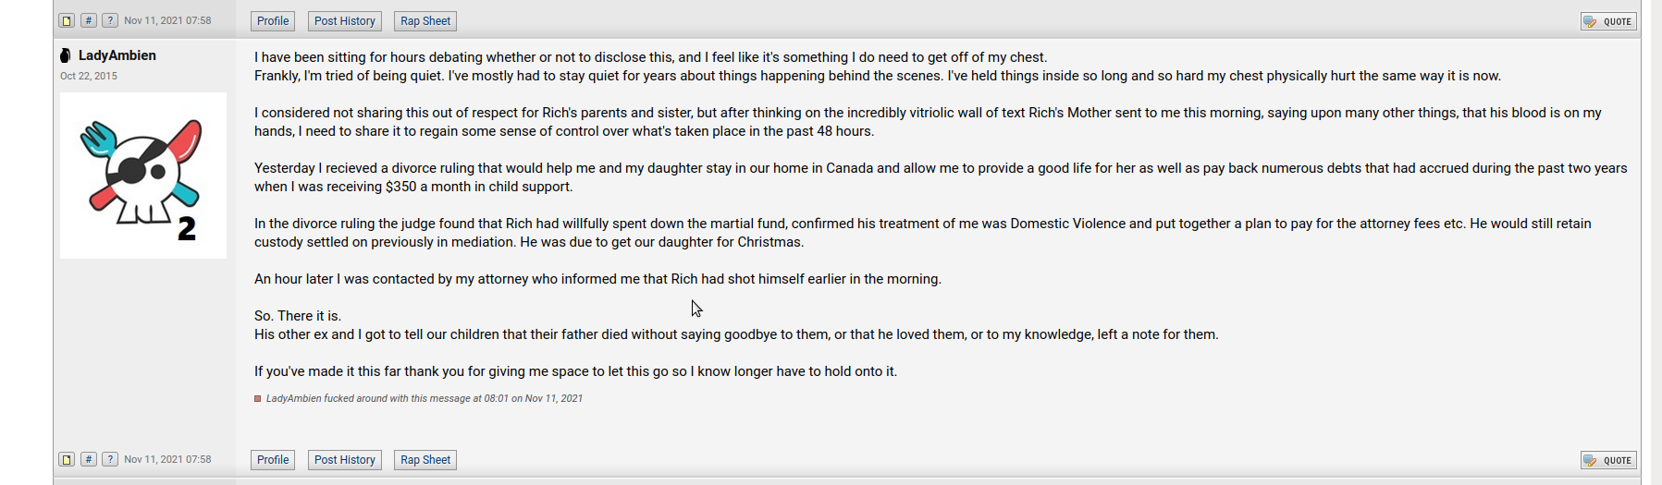
Task: Click the grenade icon beside LadyAmbien's name
Action: point(66,55)
